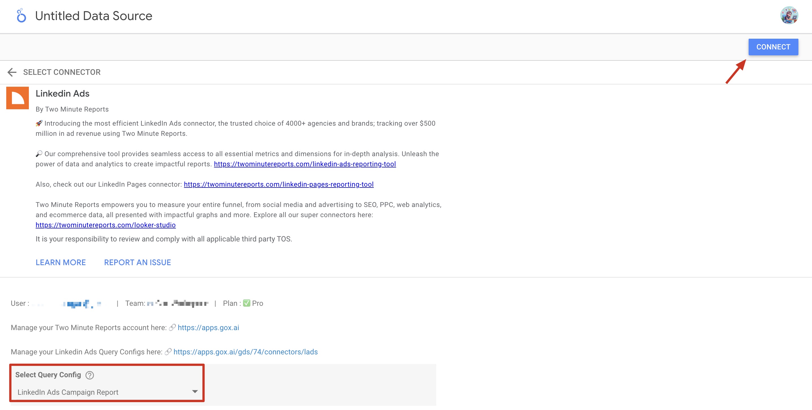Go back using the left arrow icon
The height and width of the screenshot is (410, 812).
tap(12, 72)
